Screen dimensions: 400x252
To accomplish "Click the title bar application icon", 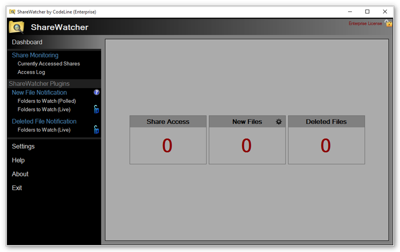I will point(12,11).
